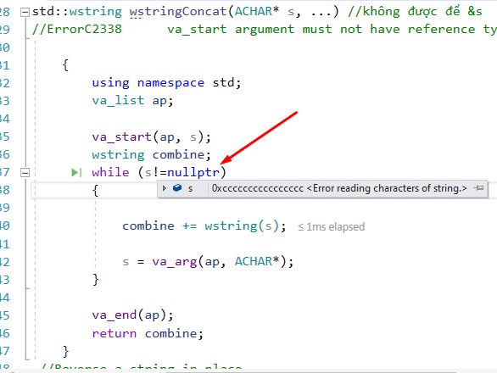Image resolution: width=497 pixels, height=373 pixels.
Task: Click 'wstring(s)' in combine statement
Action: pos(242,226)
